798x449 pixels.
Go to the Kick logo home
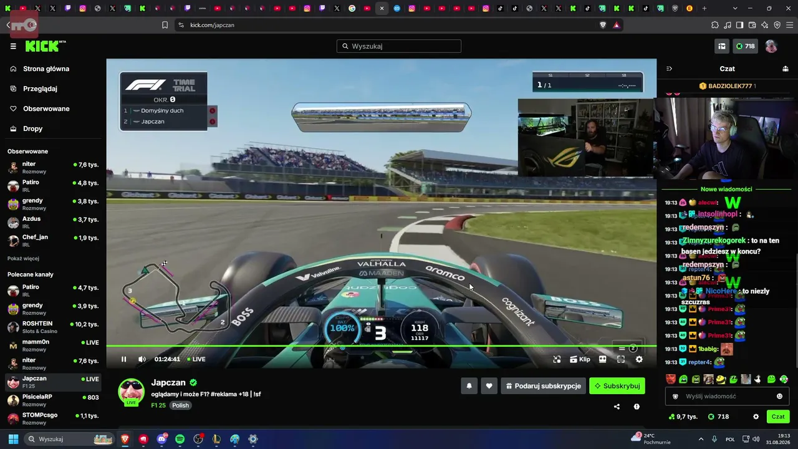[x=46, y=46]
